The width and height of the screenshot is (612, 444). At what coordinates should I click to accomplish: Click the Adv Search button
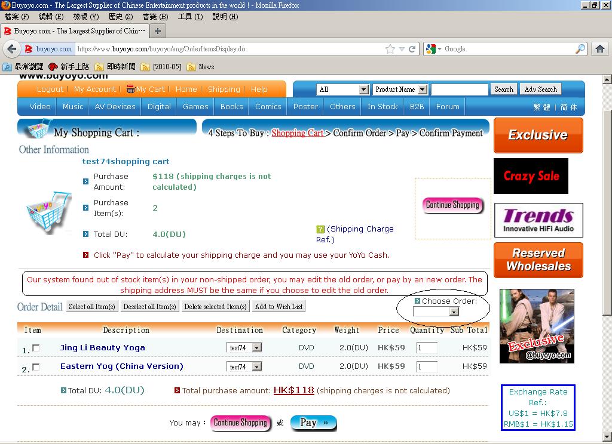[x=540, y=90]
